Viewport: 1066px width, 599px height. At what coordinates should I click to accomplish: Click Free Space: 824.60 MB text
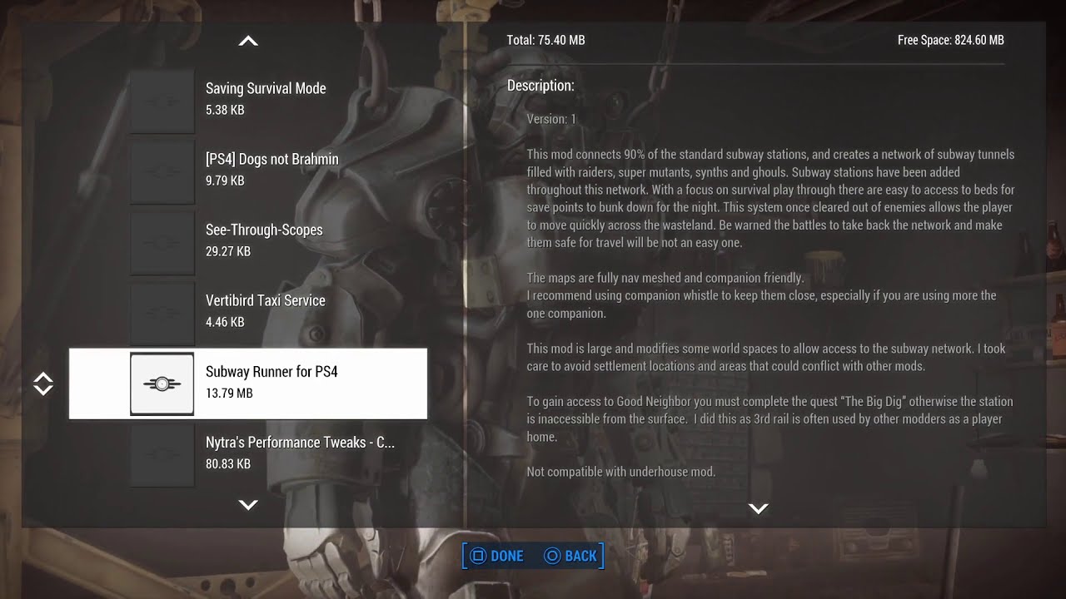pyautogui.click(x=950, y=40)
